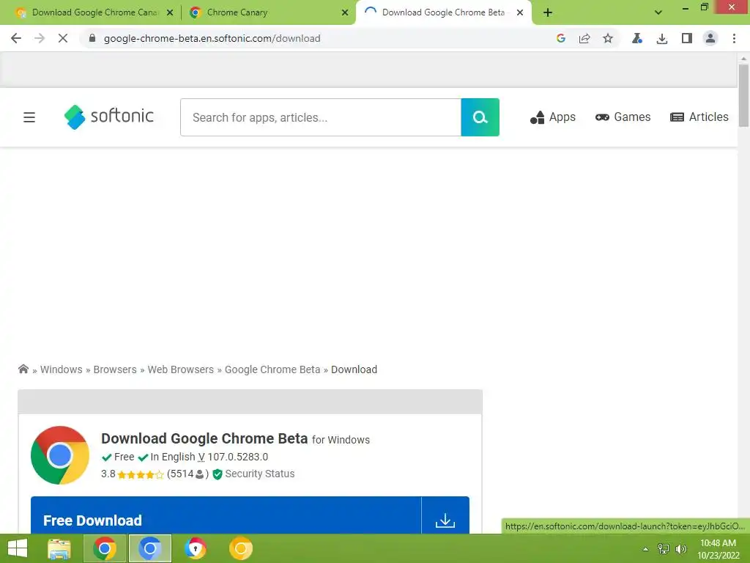Open the red shield Chrome taskbar icon
The width and height of the screenshot is (750, 563).
(195, 548)
